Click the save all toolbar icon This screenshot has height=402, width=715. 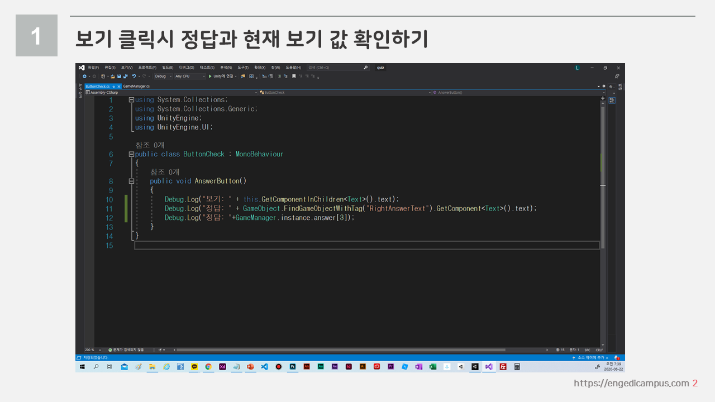tap(126, 76)
